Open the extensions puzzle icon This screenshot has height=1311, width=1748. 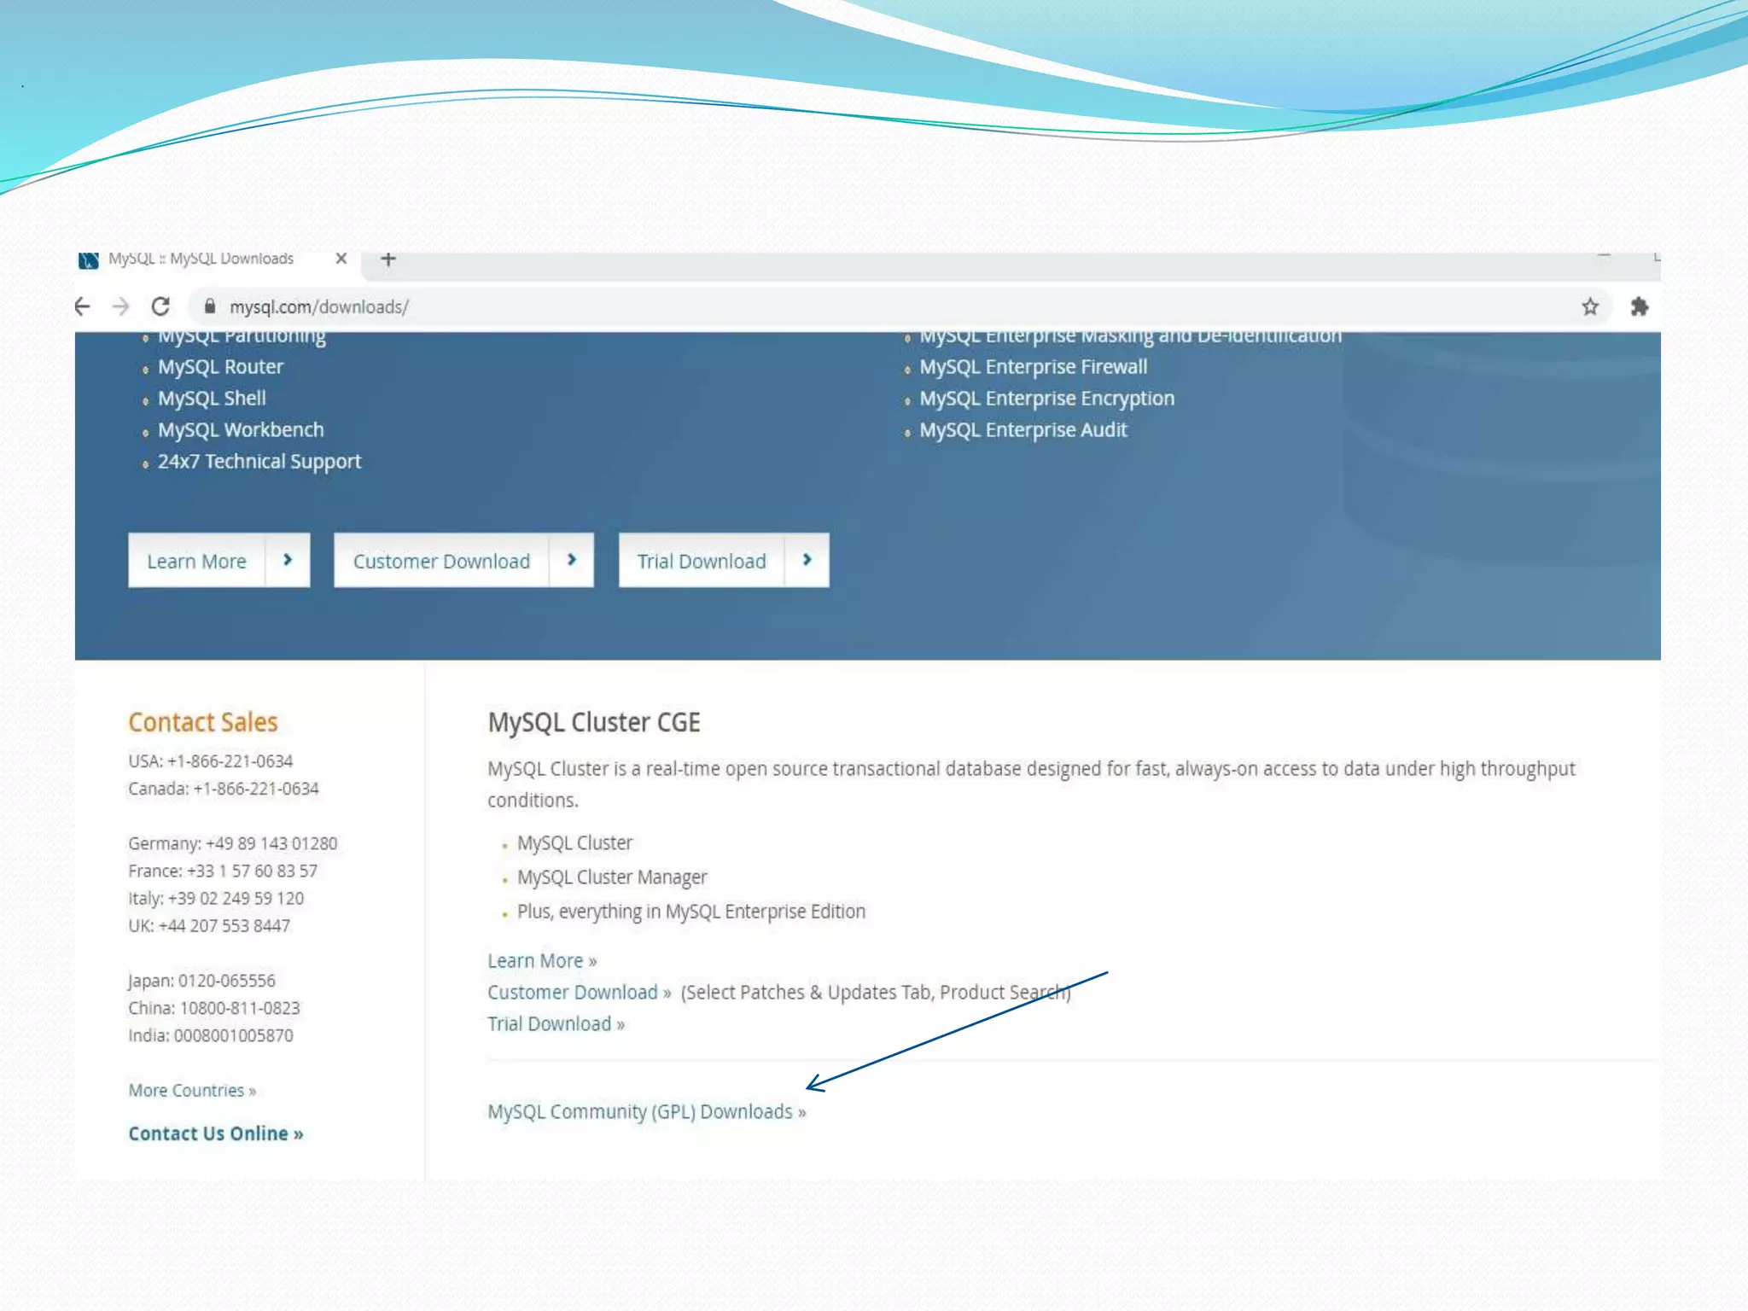pos(1639,306)
